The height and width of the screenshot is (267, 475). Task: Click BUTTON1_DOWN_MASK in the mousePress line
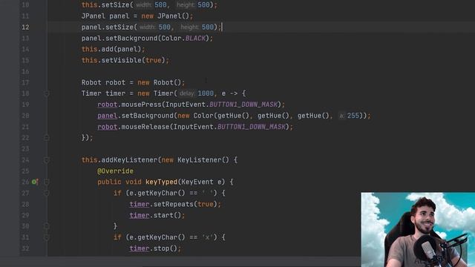[x=243, y=105]
